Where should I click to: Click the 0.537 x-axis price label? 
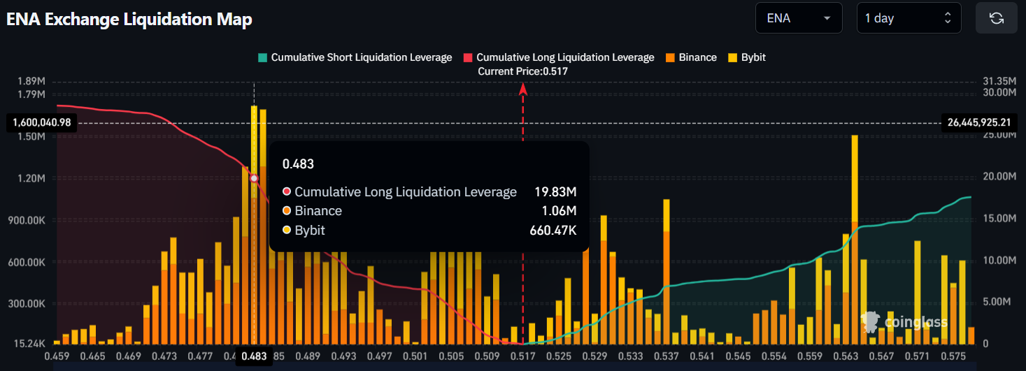coord(667,356)
